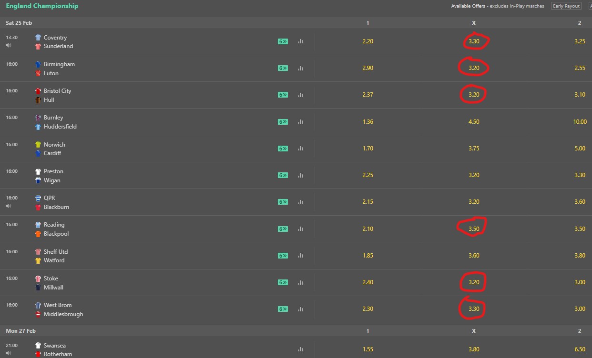Click audio speaker icon under 13:30 Coventry kickoff
The image size is (592, 358).
point(8,46)
